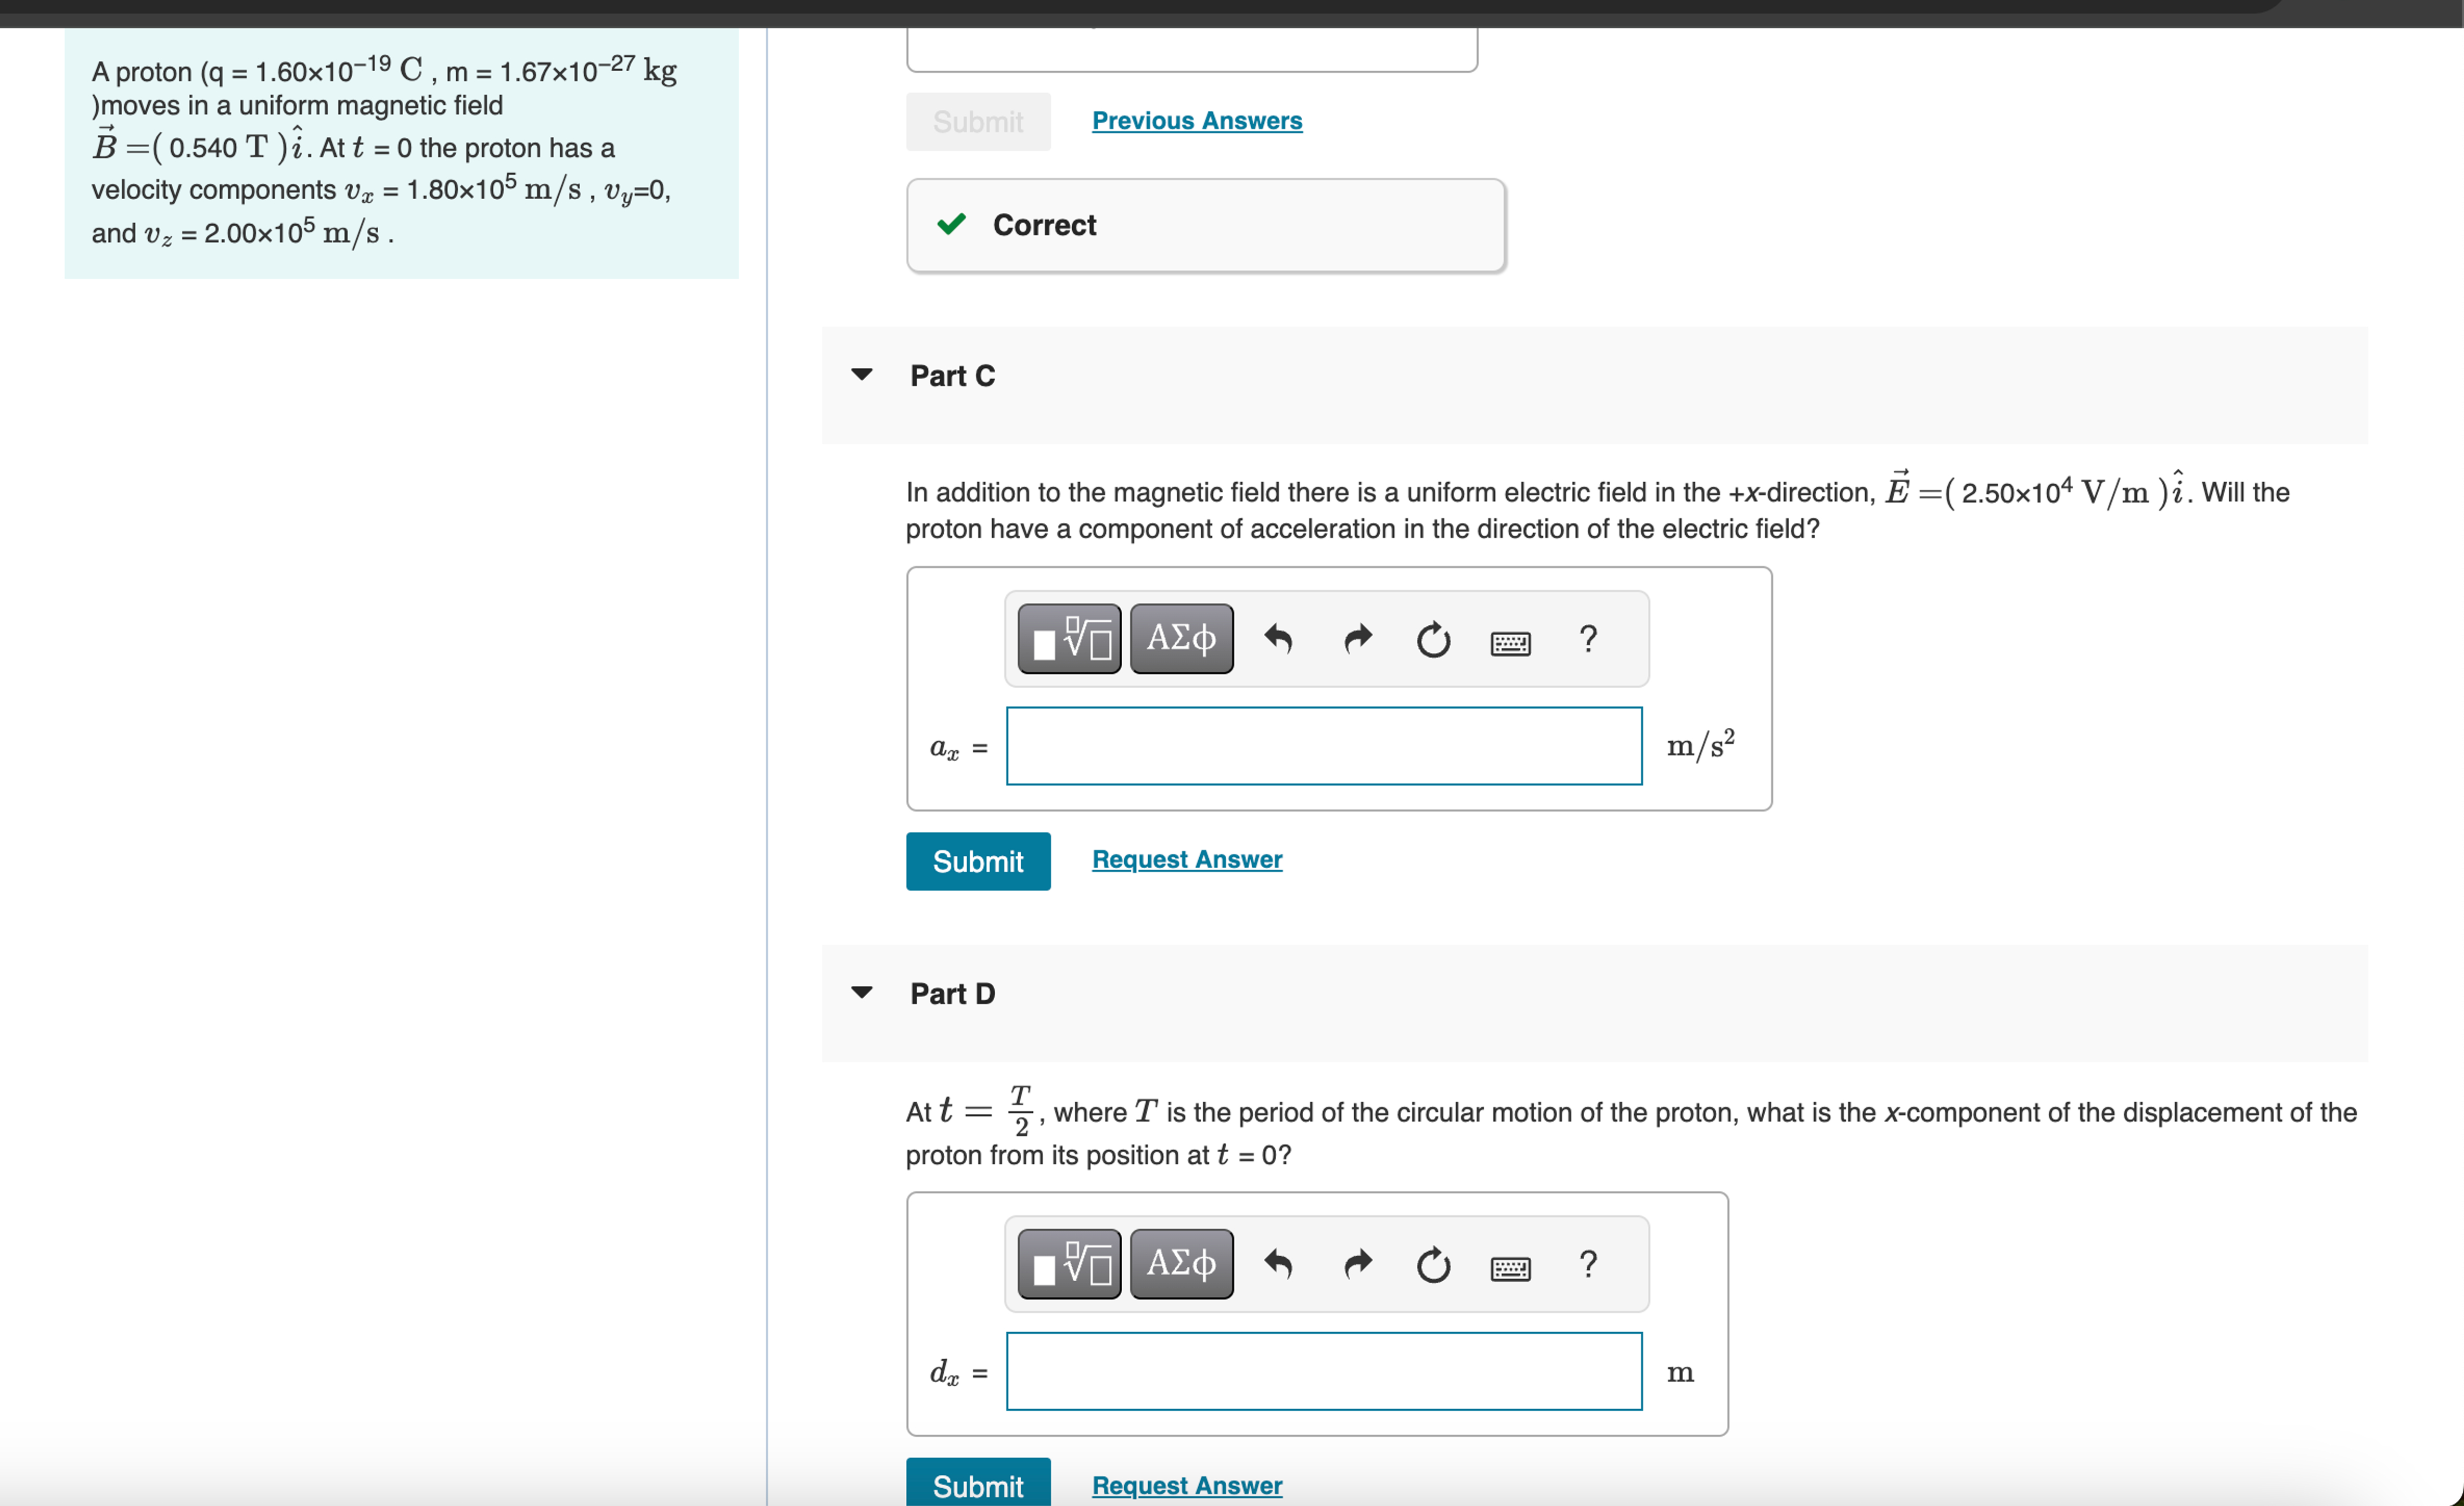Click redo arrow in Part C toolbar

[x=1357, y=639]
